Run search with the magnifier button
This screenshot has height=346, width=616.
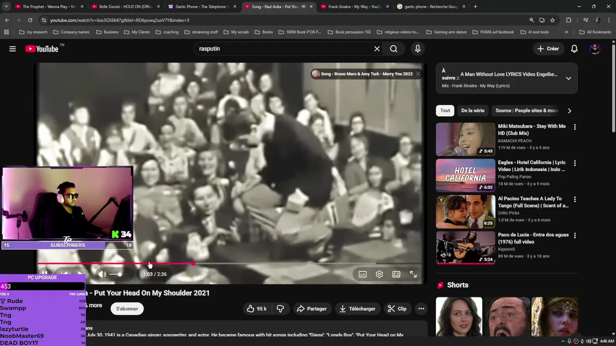394,49
